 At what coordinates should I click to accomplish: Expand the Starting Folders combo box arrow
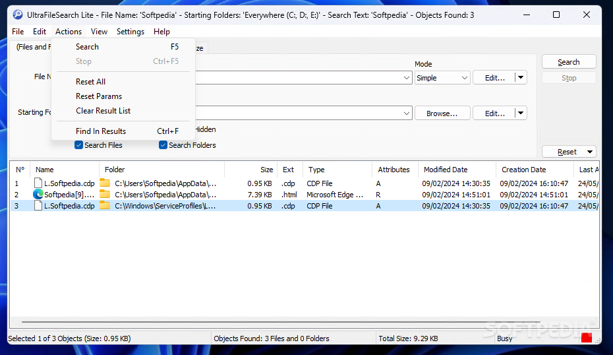point(407,113)
